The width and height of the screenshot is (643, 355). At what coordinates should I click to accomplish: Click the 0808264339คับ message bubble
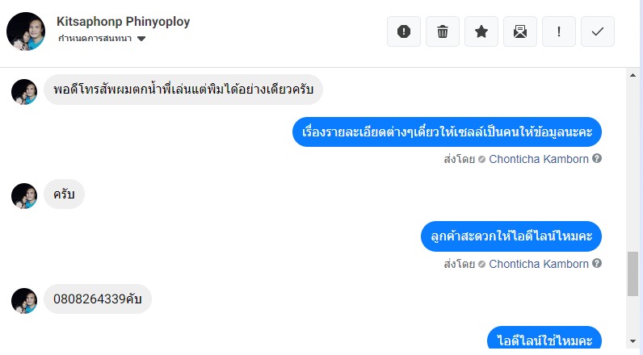click(x=98, y=299)
